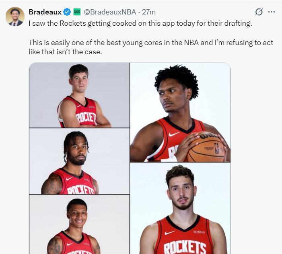
Task: Click the tweet text about Rockets drafting
Action: tap(140, 24)
